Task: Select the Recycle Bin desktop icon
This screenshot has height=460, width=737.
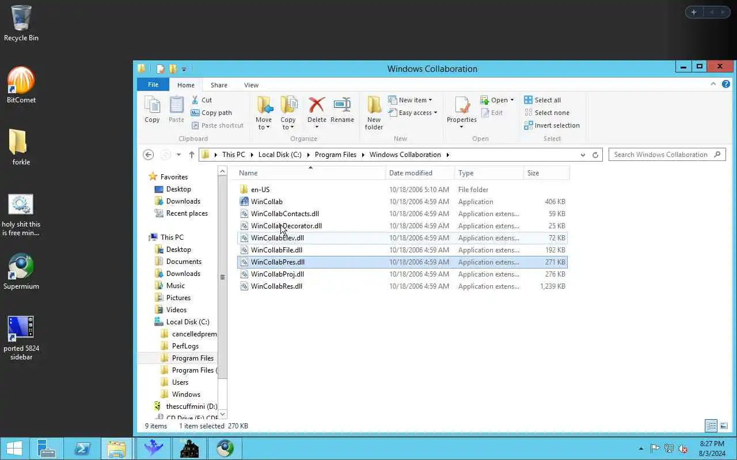Action: 21,23
